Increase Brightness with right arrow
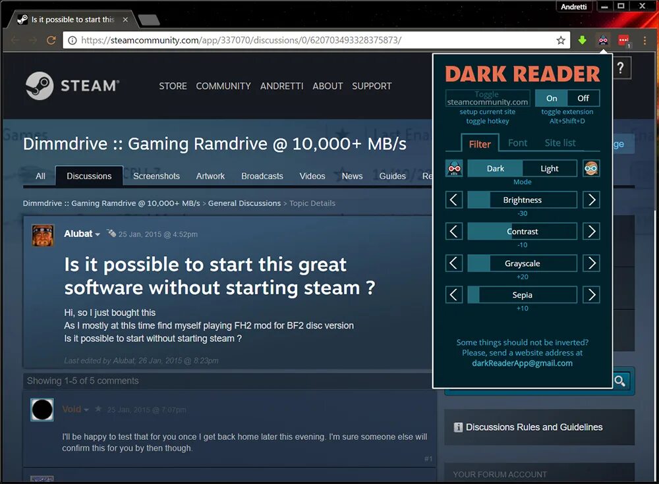 click(x=591, y=200)
